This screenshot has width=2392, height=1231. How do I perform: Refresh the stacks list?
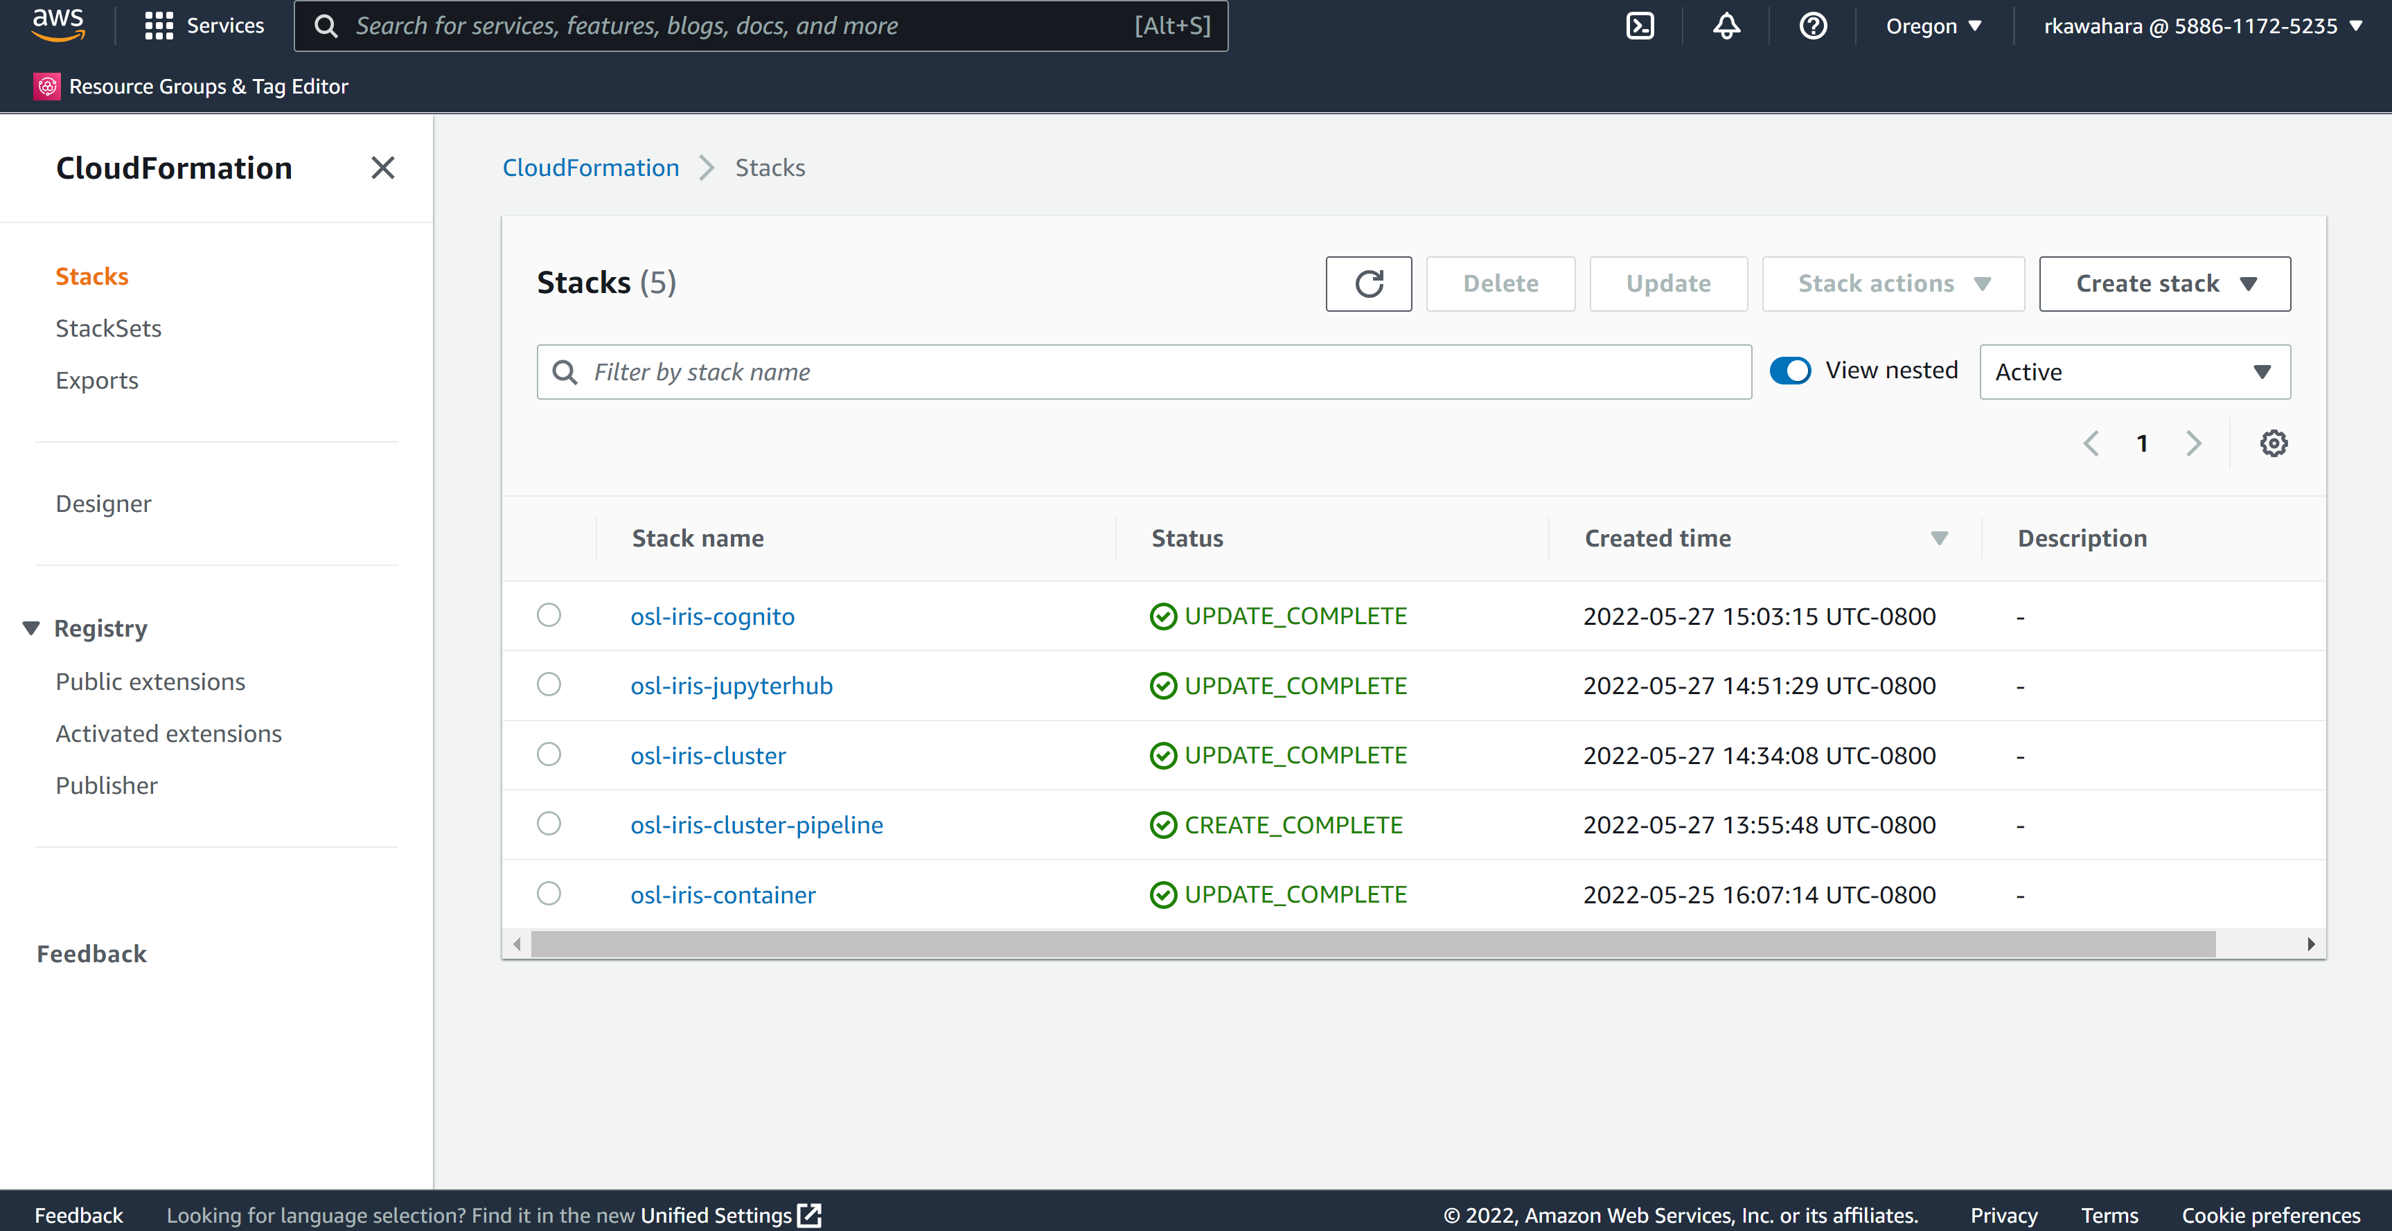(1369, 283)
